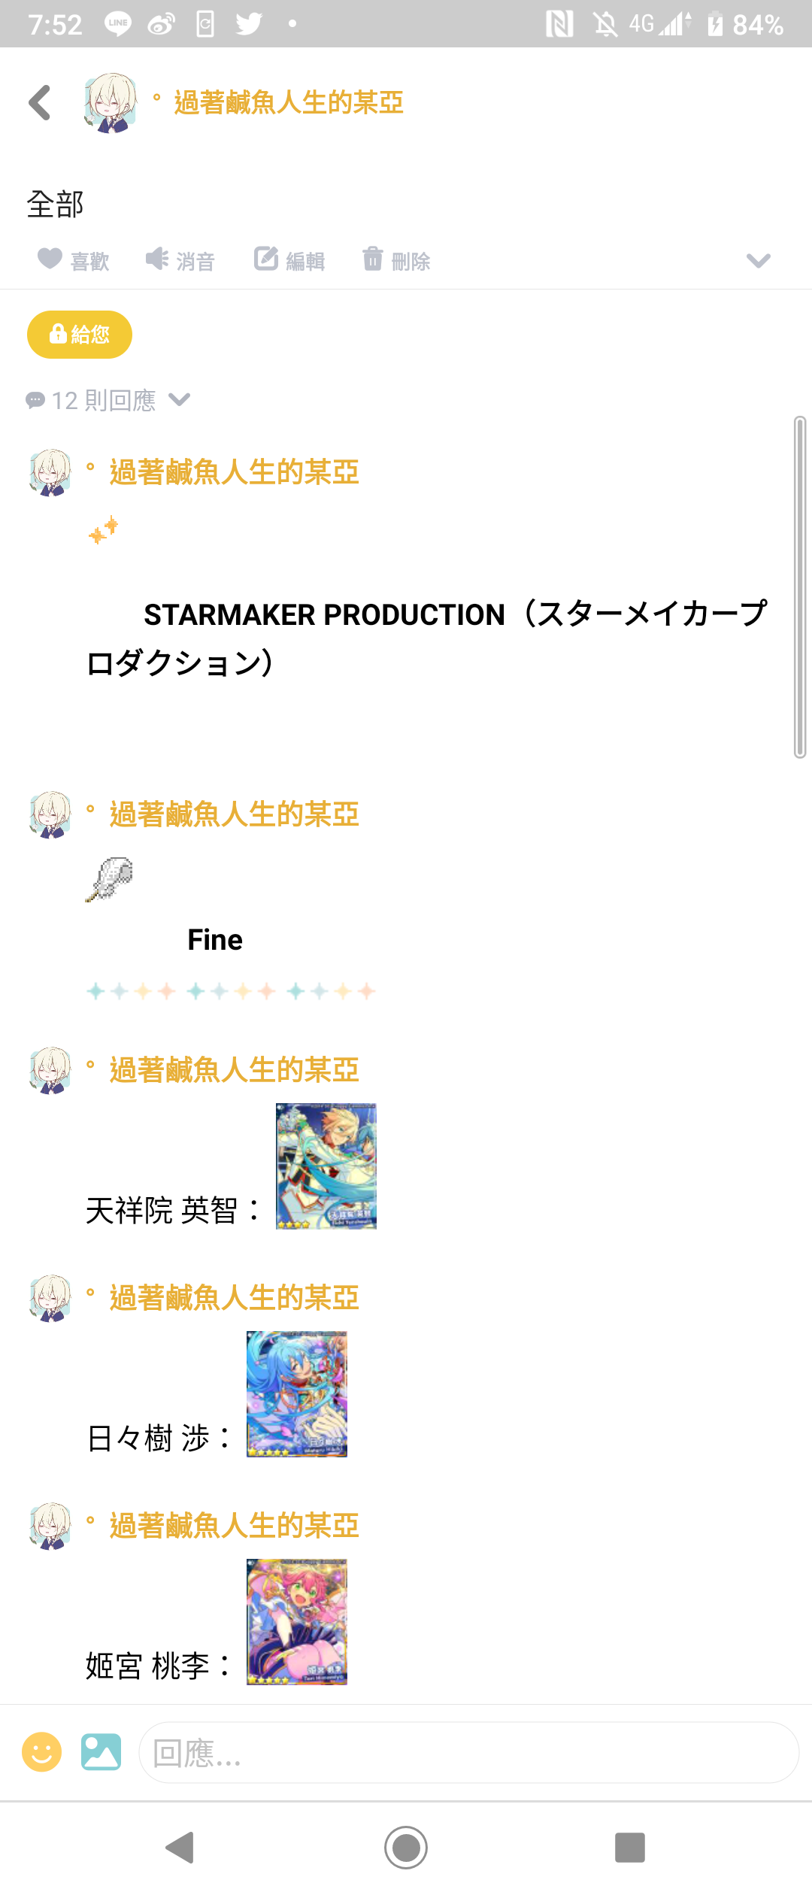Attach a picture using the image icon
812x1895 pixels.
pyautogui.click(x=101, y=1752)
